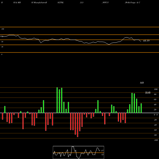Screen dimensions: 159x159
Task: Click the 'Wells Fargo & C' company name
Action: tap(133, 3)
